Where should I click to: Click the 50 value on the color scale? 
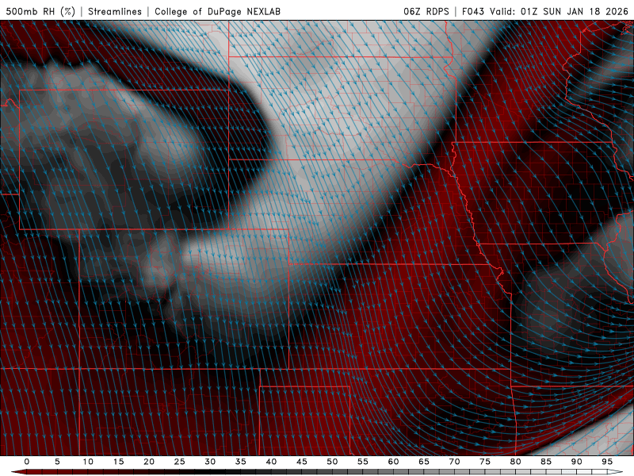[332, 462]
